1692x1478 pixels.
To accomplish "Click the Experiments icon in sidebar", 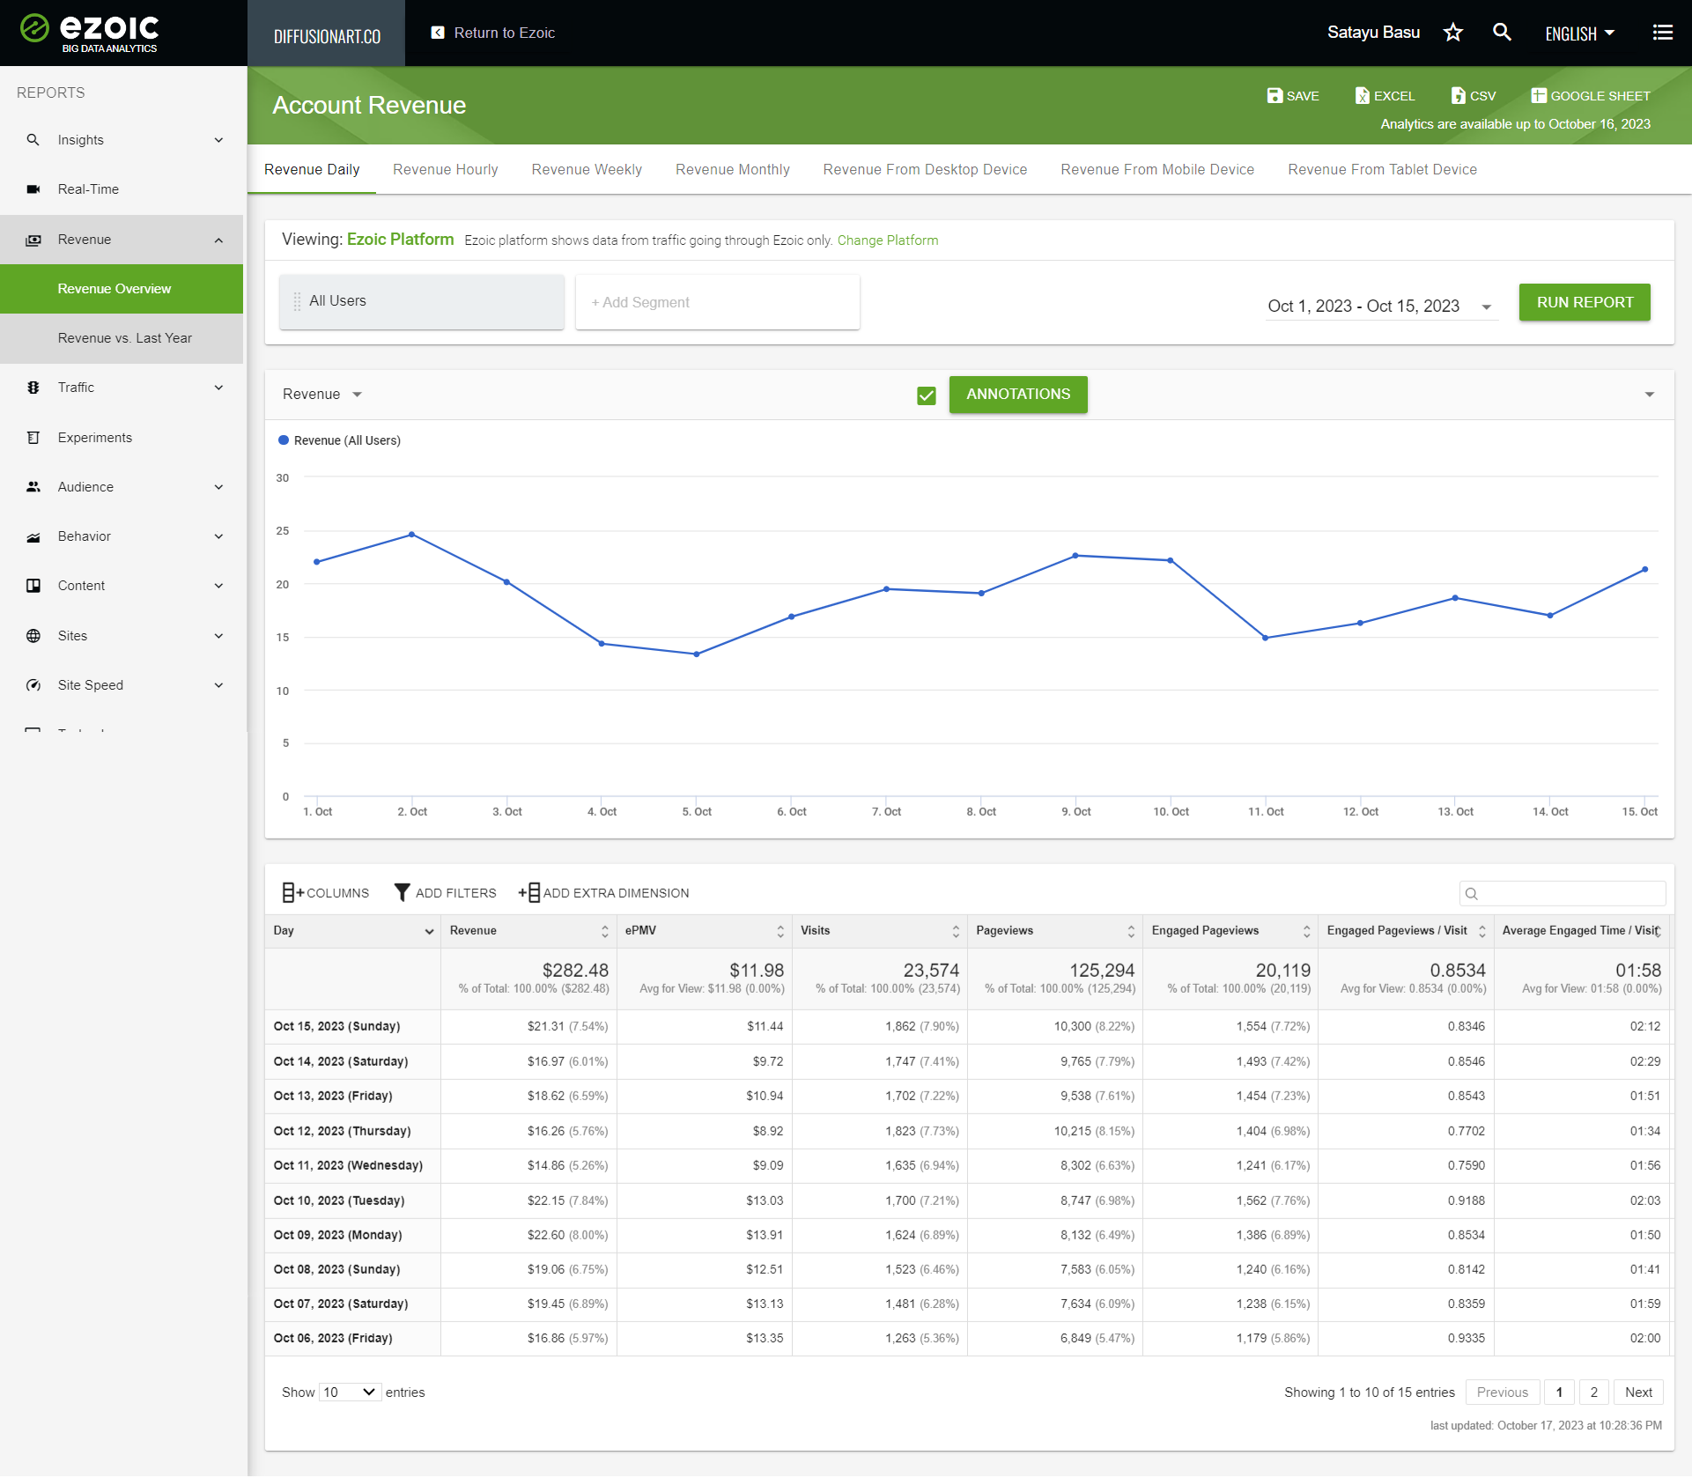I will (x=33, y=438).
